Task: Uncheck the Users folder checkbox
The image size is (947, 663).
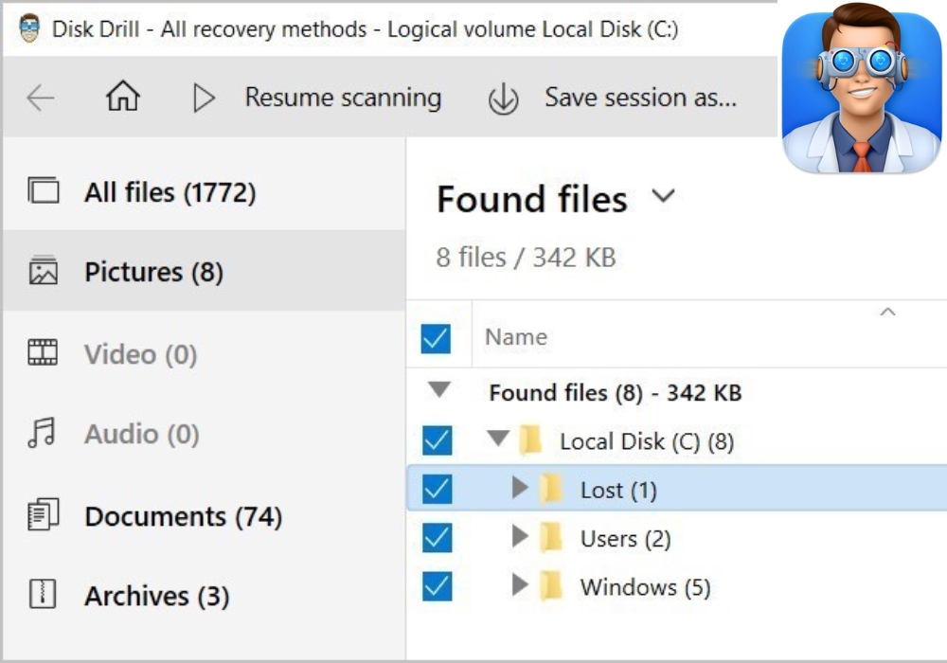Action: click(438, 537)
